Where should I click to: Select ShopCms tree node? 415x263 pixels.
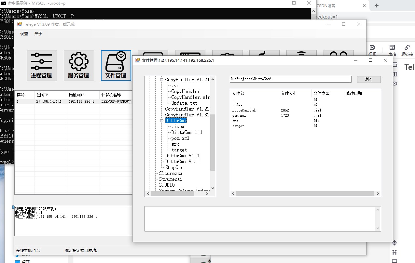pyautogui.click(x=174, y=167)
